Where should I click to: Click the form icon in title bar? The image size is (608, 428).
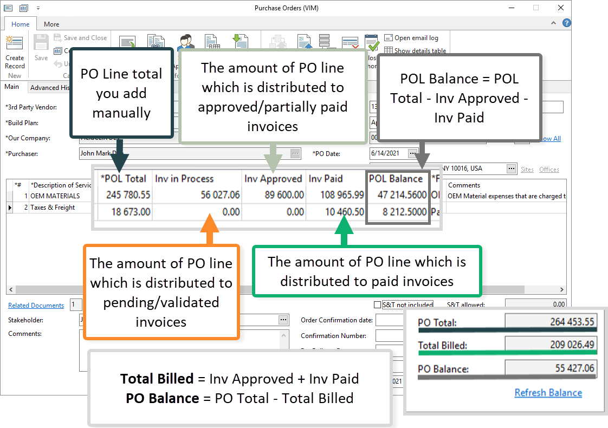click(8, 8)
